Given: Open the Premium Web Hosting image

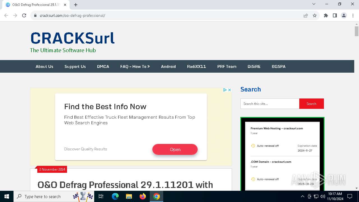Looking at the screenshot, I should coord(282,154).
